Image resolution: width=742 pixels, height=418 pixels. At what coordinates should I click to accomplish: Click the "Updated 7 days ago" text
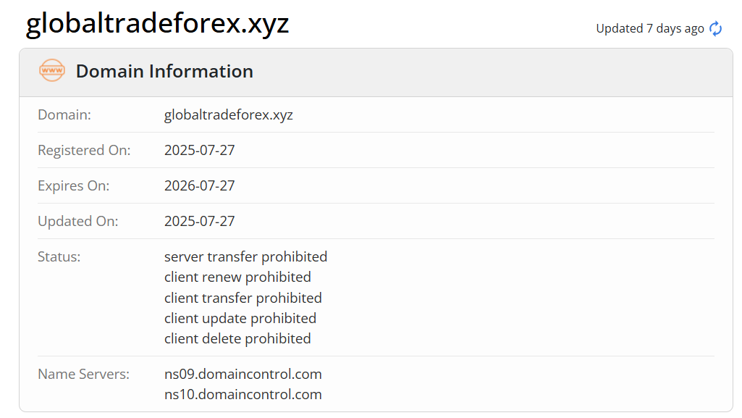click(649, 28)
